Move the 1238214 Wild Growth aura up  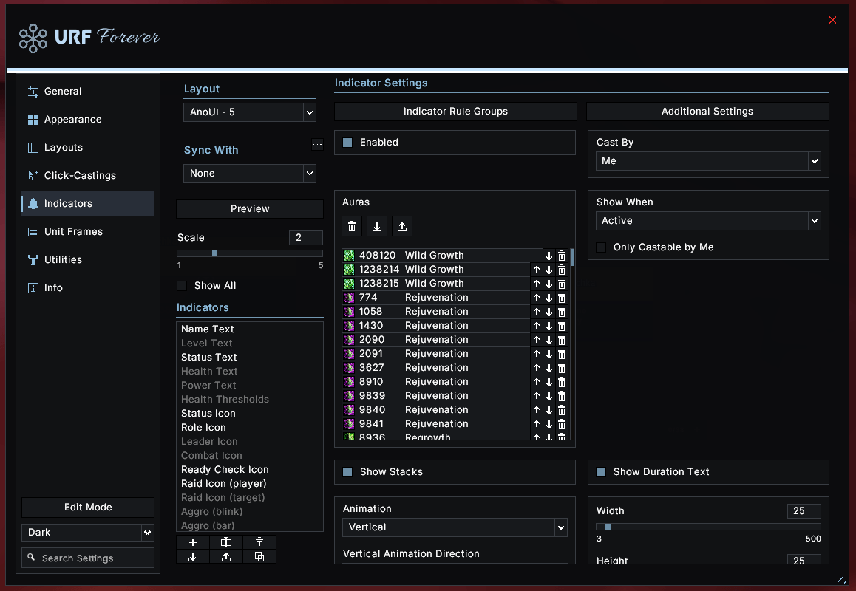click(x=537, y=270)
